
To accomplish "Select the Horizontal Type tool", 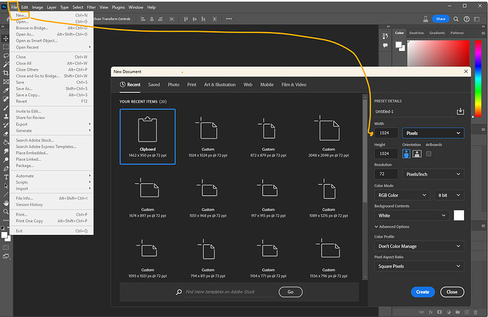I will (6, 177).
